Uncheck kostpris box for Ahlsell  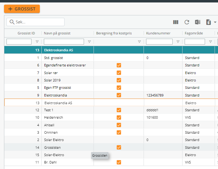[119, 125]
